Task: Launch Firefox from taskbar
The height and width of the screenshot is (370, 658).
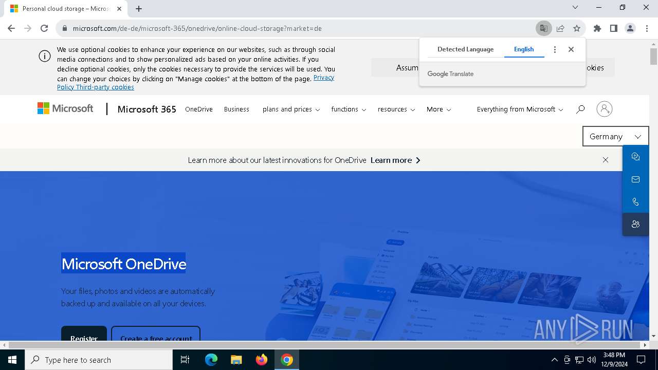Action: point(262,360)
